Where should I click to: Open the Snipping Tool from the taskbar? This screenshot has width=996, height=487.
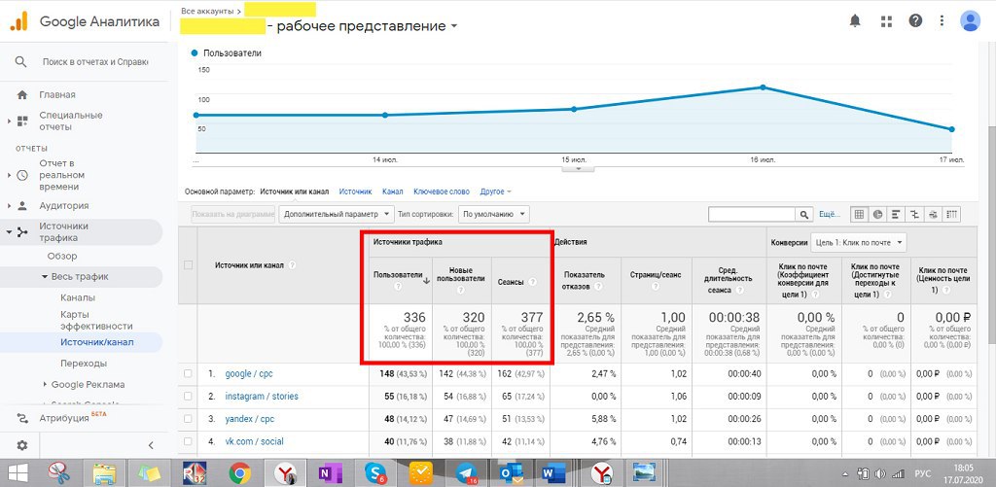click(58, 473)
